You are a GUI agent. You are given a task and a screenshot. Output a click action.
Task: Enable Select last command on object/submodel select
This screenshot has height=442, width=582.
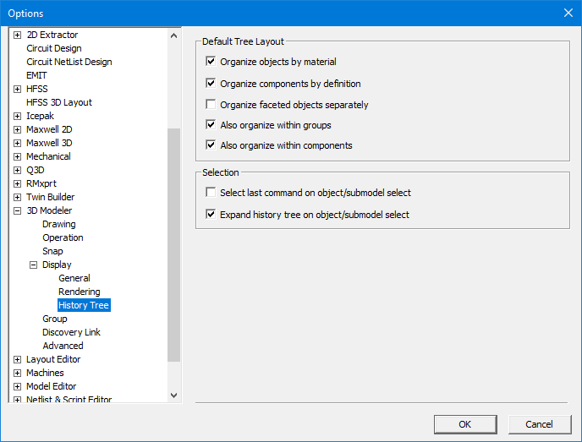[211, 192]
